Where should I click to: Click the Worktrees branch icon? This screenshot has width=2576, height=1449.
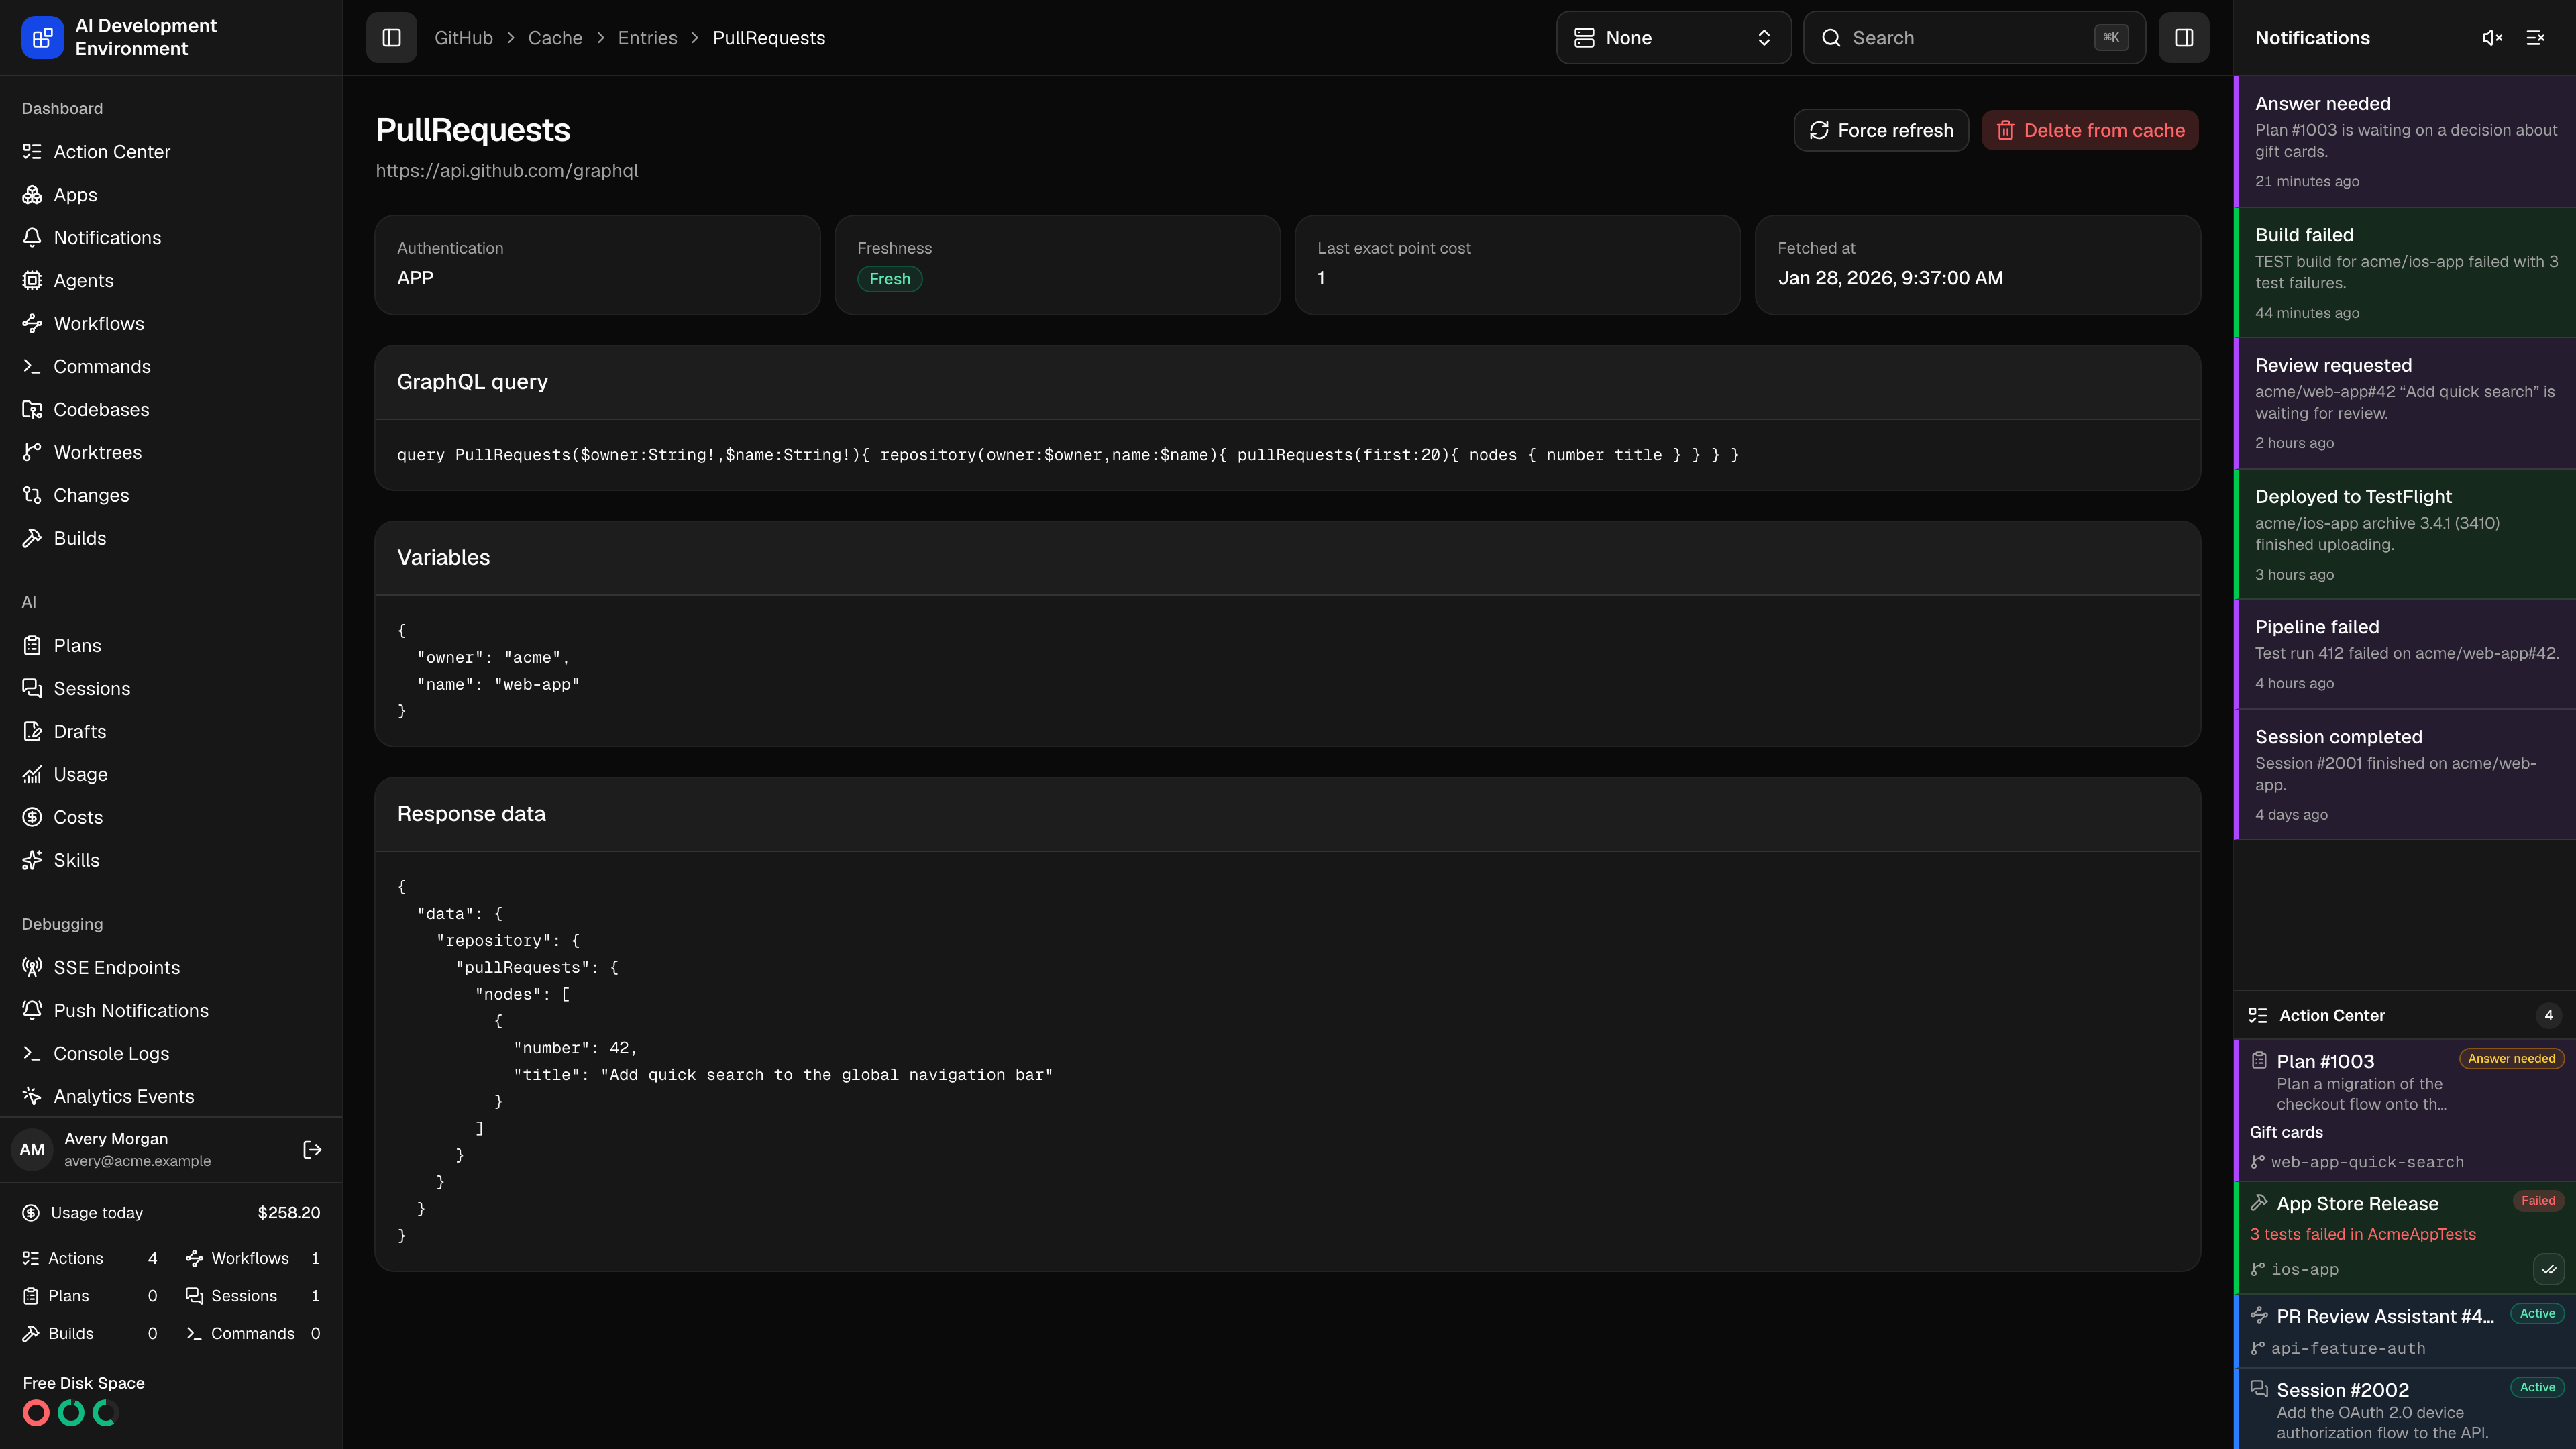32,453
